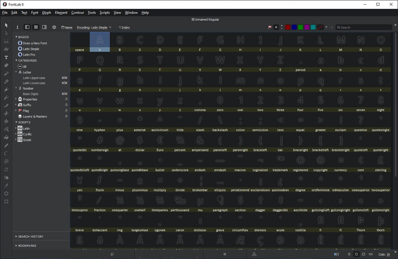The image size is (398, 259).
Task: Select the square cell size in status bar
Action: [x=356, y=254]
